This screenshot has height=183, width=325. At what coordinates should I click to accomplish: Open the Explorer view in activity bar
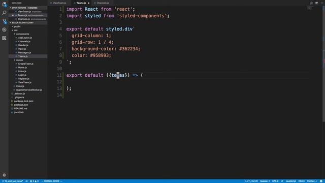(x=4, y=4)
